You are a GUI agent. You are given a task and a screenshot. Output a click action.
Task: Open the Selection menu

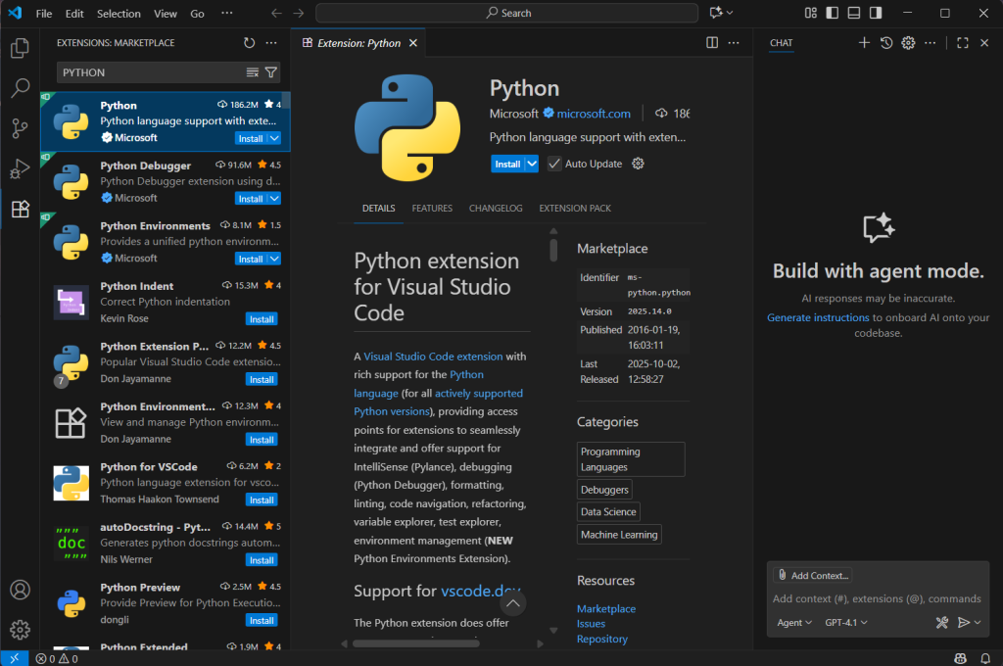(x=119, y=14)
